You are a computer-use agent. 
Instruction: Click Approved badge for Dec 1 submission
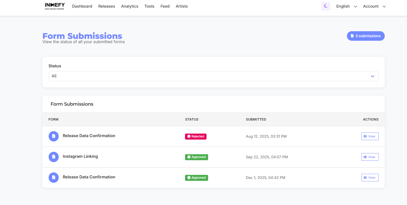(196, 178)
